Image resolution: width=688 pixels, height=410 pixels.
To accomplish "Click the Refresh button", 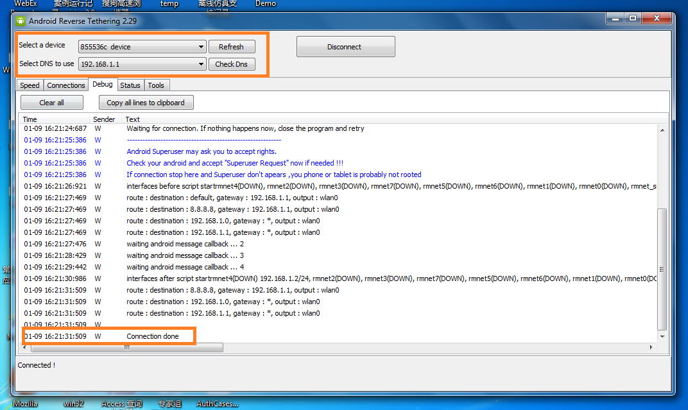I will click(232, 46).
